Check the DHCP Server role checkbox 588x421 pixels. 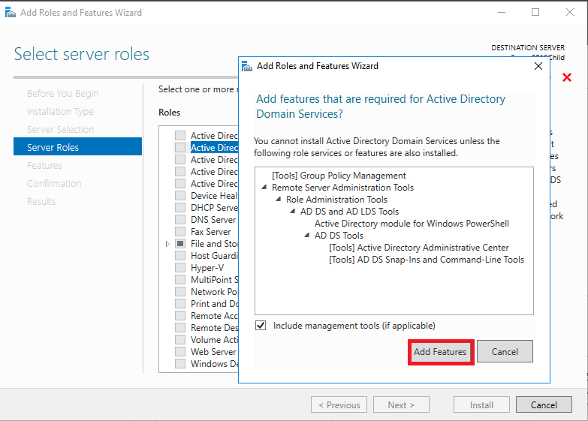tap(180, 208)
